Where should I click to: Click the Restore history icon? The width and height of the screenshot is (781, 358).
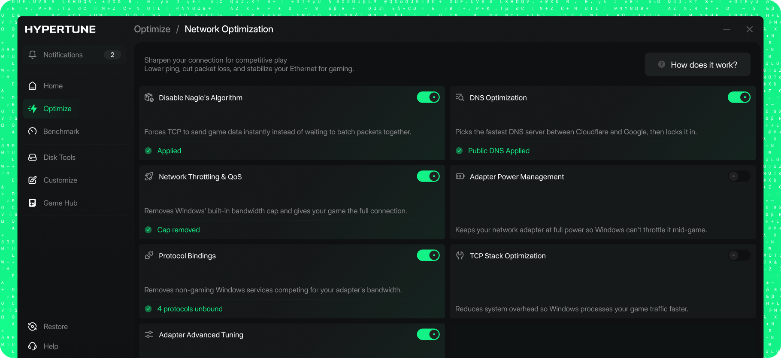click(x=32, y=327)
